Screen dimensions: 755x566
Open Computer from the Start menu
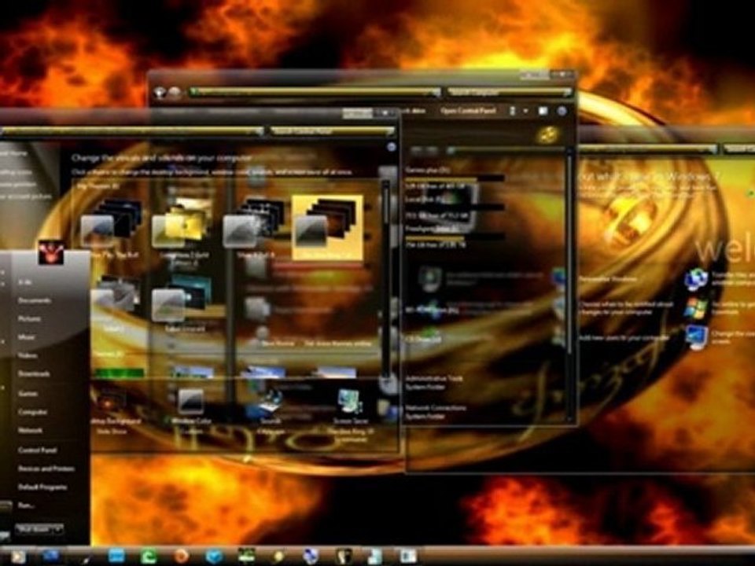32,412
